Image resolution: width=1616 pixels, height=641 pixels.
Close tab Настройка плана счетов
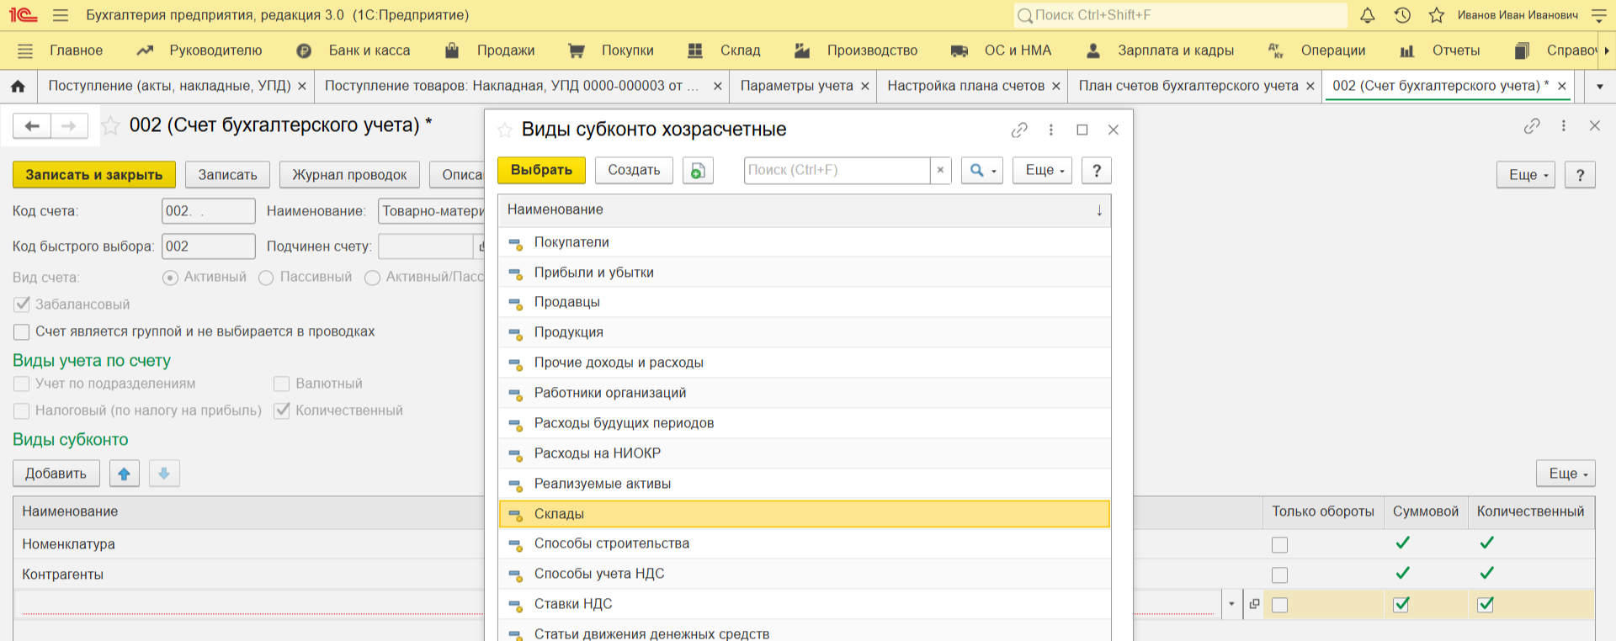coord(1056,86)
